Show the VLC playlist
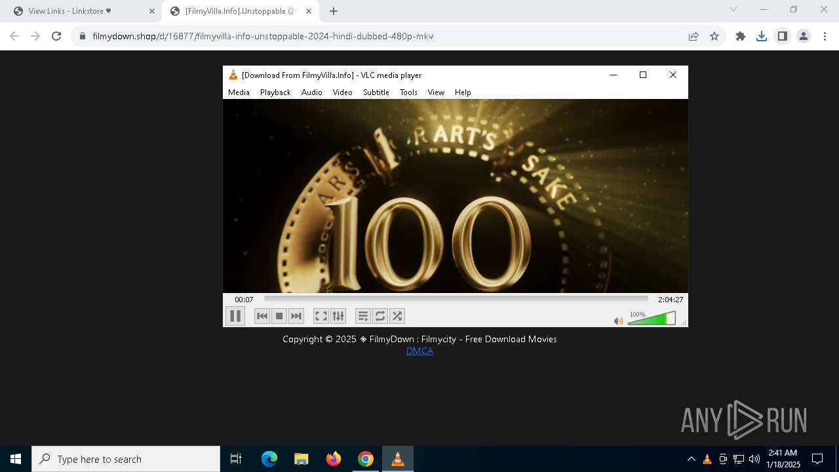This screenshot has height=472, width=839. pos(363,316)
